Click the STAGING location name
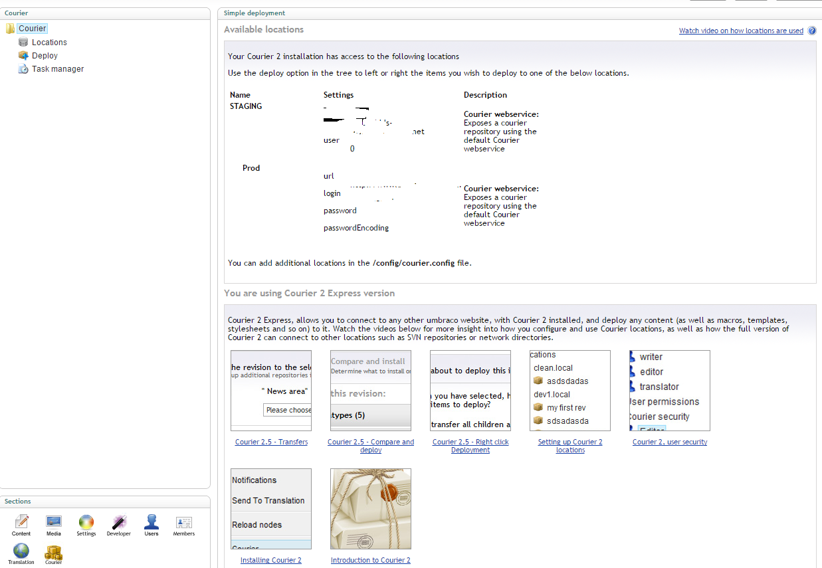Image resolution: width=822 pixels, height=568 pixels. [246, 106]
